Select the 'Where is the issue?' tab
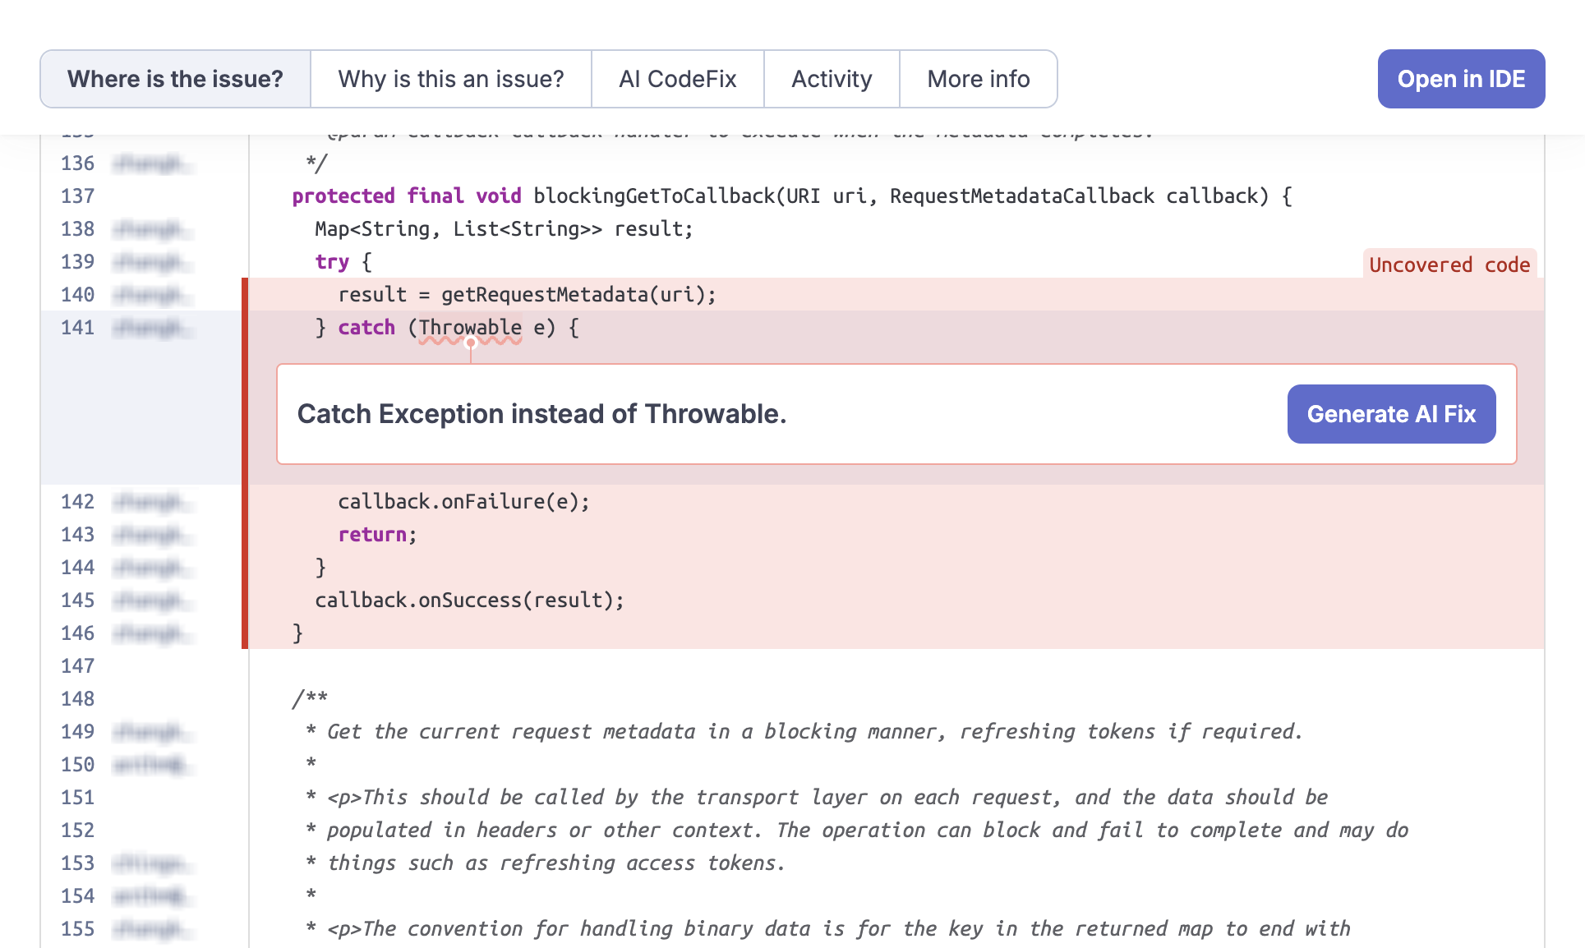The width and height of the screenshot is (1585, 948). pos(175,79)
